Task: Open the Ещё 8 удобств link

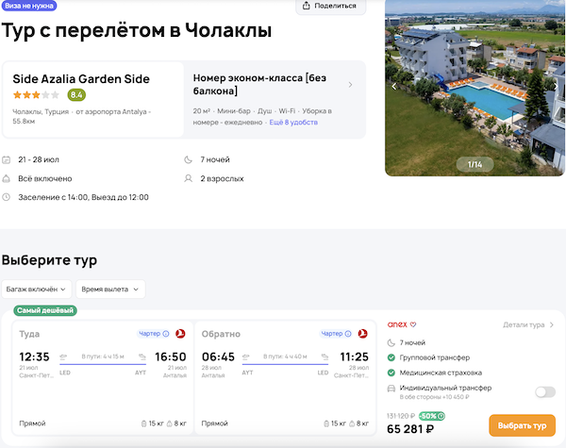Action: click(293, 123)
